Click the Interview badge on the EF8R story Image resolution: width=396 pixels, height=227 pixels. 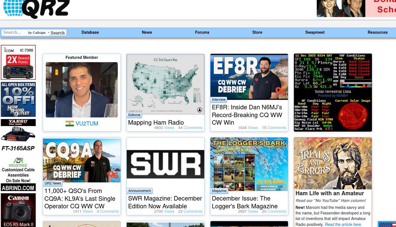pyautogui.click(x=219, y=99)
